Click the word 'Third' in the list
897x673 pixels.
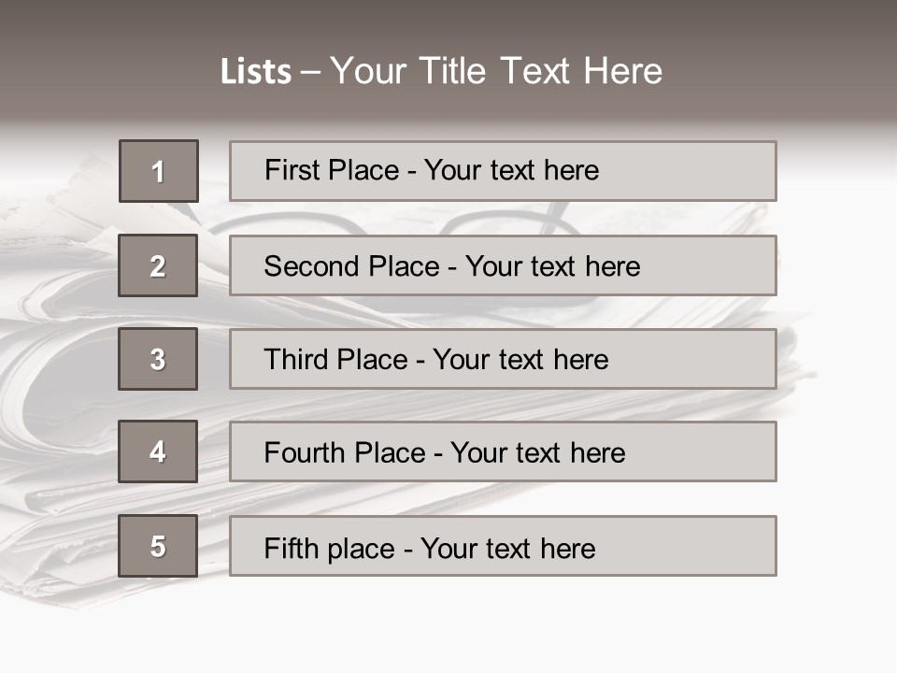click(296, 360)
